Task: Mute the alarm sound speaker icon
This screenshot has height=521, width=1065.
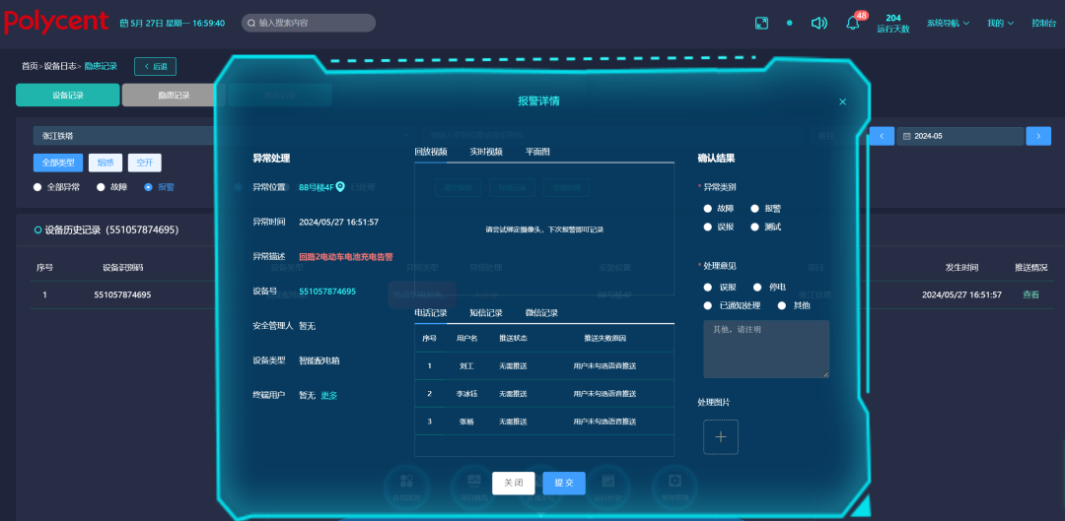Action: (819, 23)
